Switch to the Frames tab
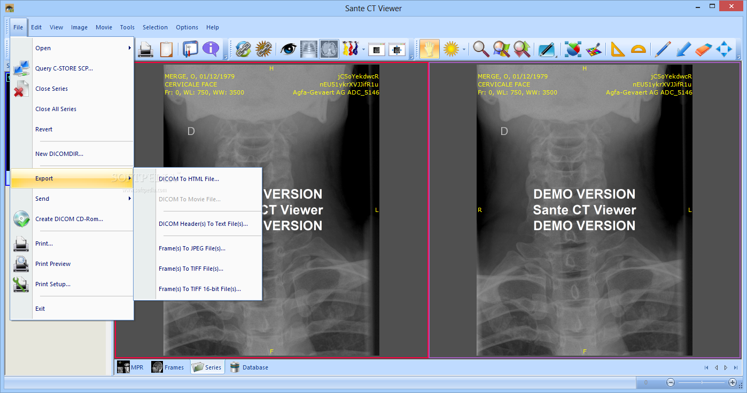The height and width of the screenshot is (393, 747). pyautogui.click(x=168, y=367)
